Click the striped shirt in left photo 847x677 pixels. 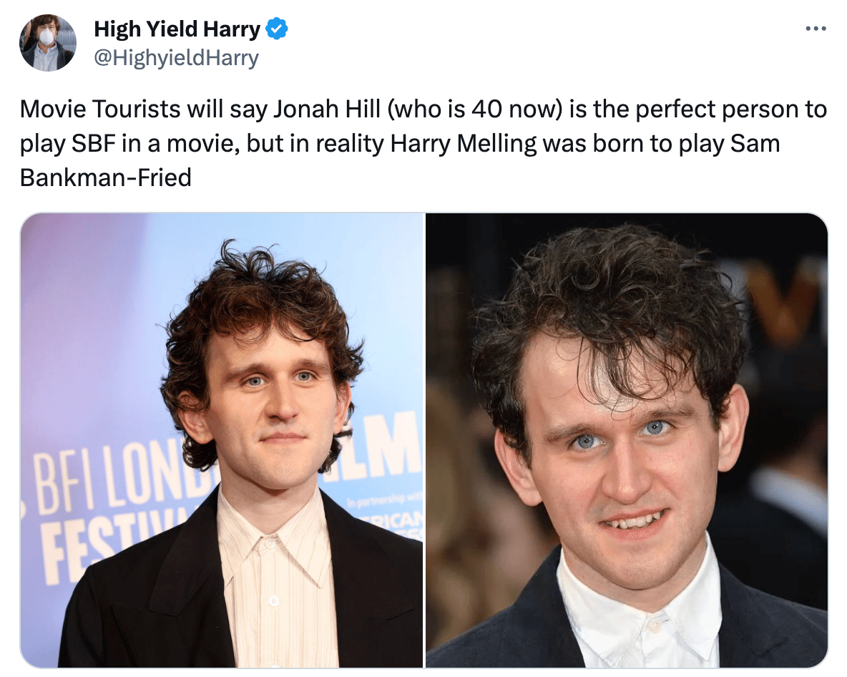[x=274, y=578]
